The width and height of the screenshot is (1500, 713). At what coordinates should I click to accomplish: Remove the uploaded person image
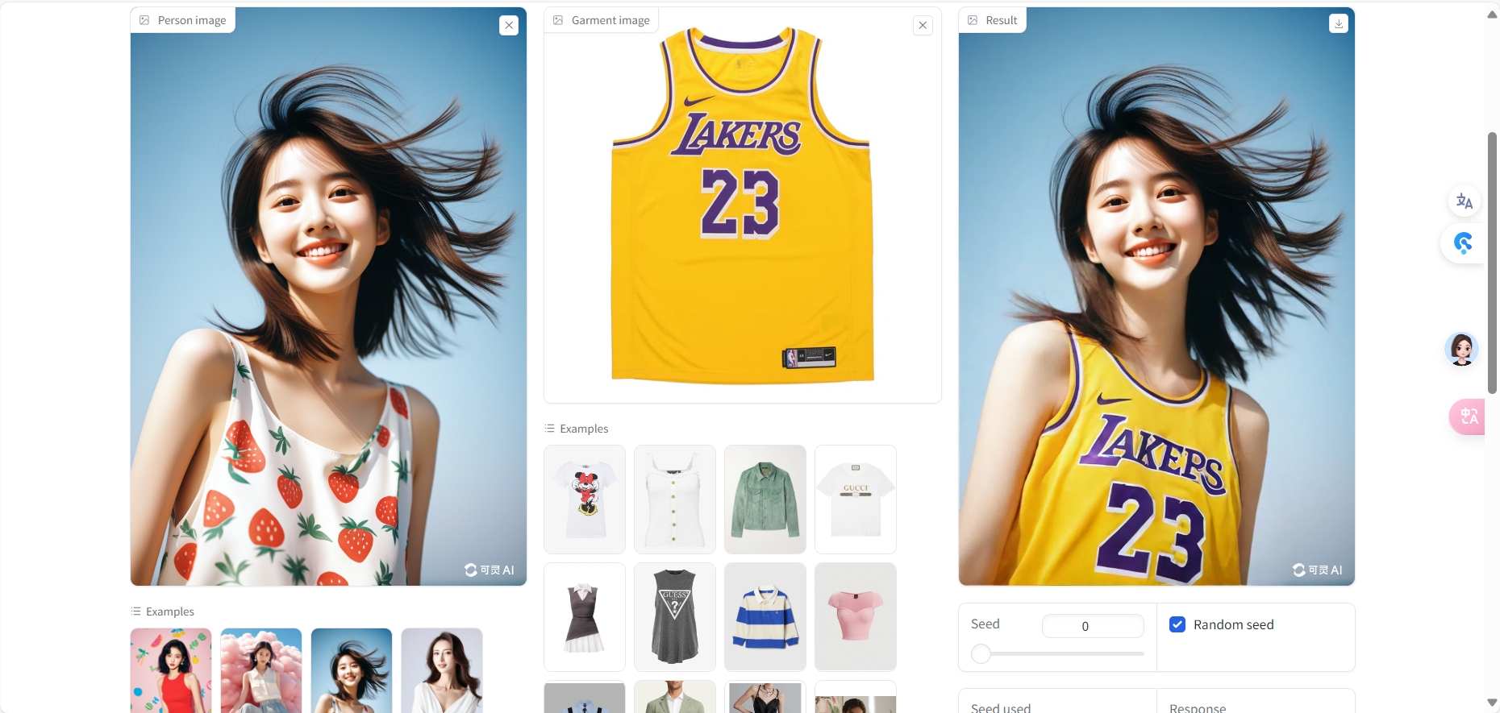point(509,25)
